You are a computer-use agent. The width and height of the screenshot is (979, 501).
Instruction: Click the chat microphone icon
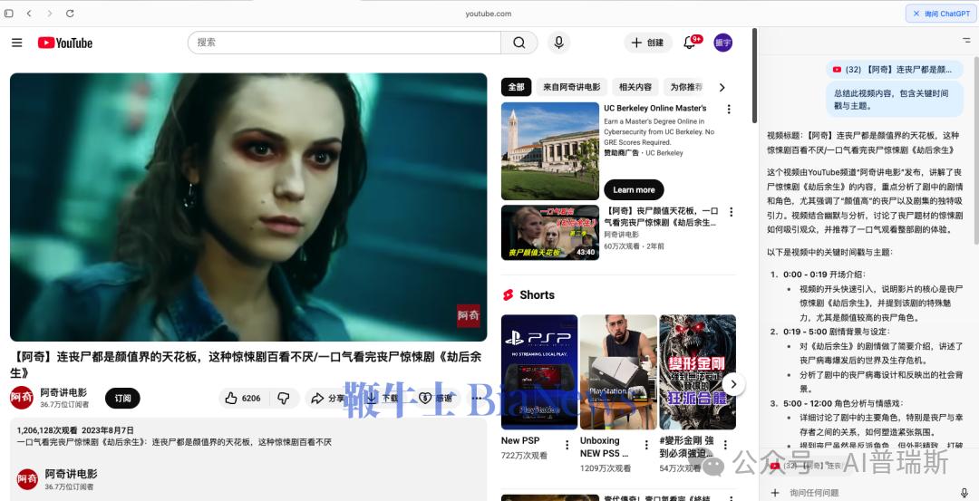coord(964,492)
